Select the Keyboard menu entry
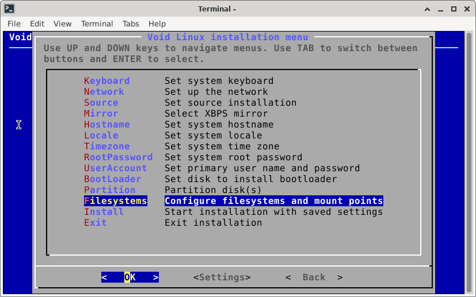This screenshot has width=476, height=297. (106, 81)
